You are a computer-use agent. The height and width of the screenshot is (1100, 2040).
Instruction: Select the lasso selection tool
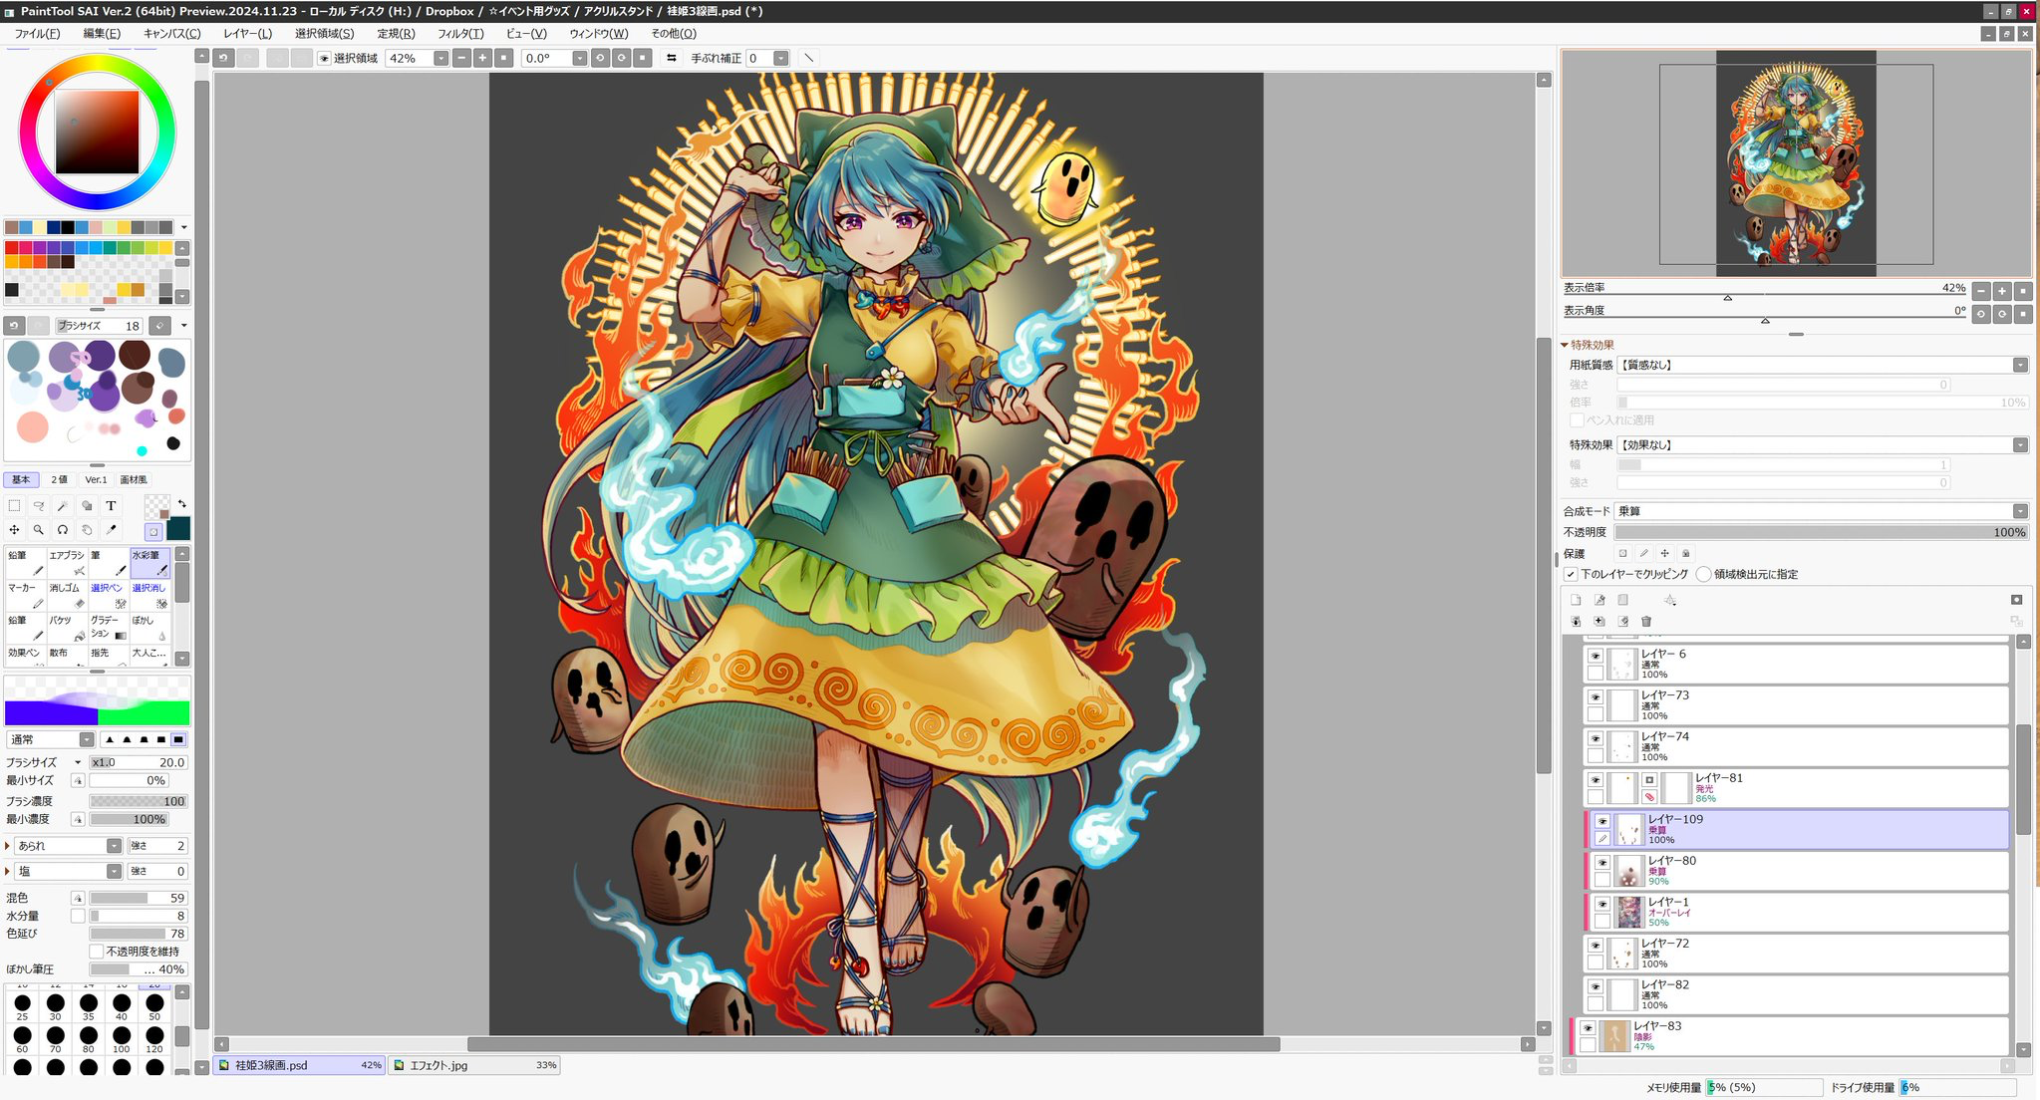click(38, 506)
